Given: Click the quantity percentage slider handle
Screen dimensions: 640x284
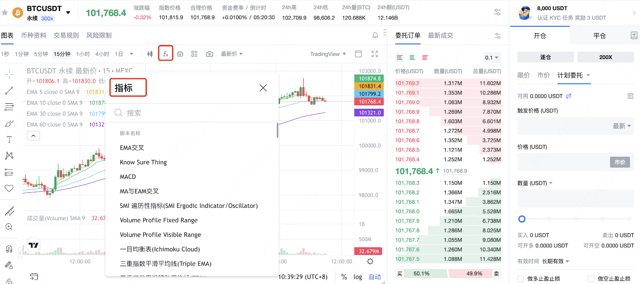Looking at the screenshot, I should 522,219.
